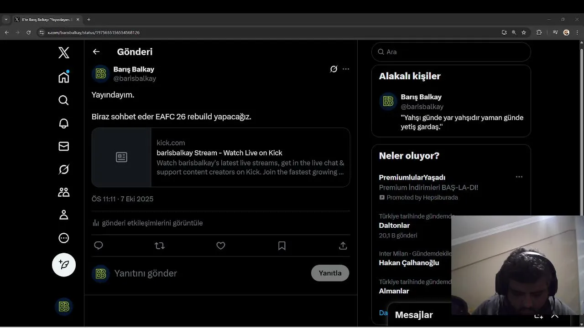Viewport: 584px width, 328px height.
Task: Open the Almanlar trending topic
Action: (x=394, y=291)
